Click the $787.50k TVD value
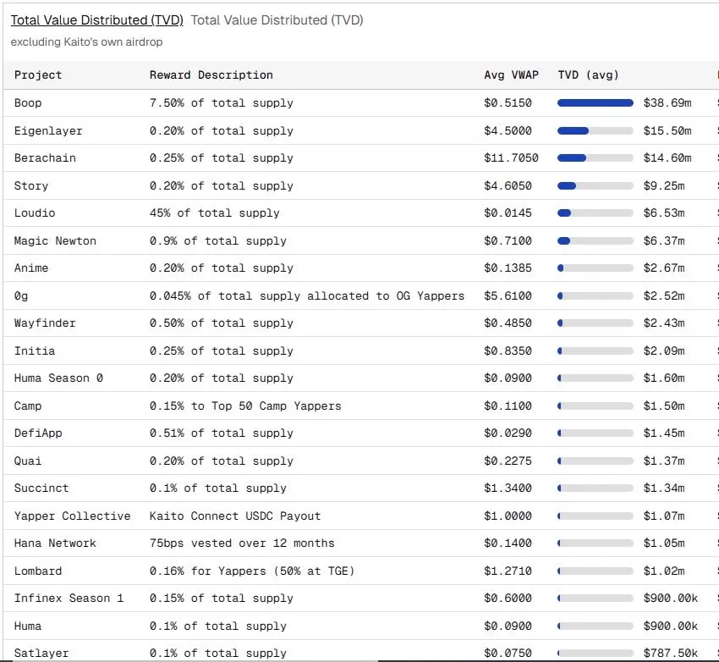The width and height of the screenshot is (719, 662). coord(671,654)
